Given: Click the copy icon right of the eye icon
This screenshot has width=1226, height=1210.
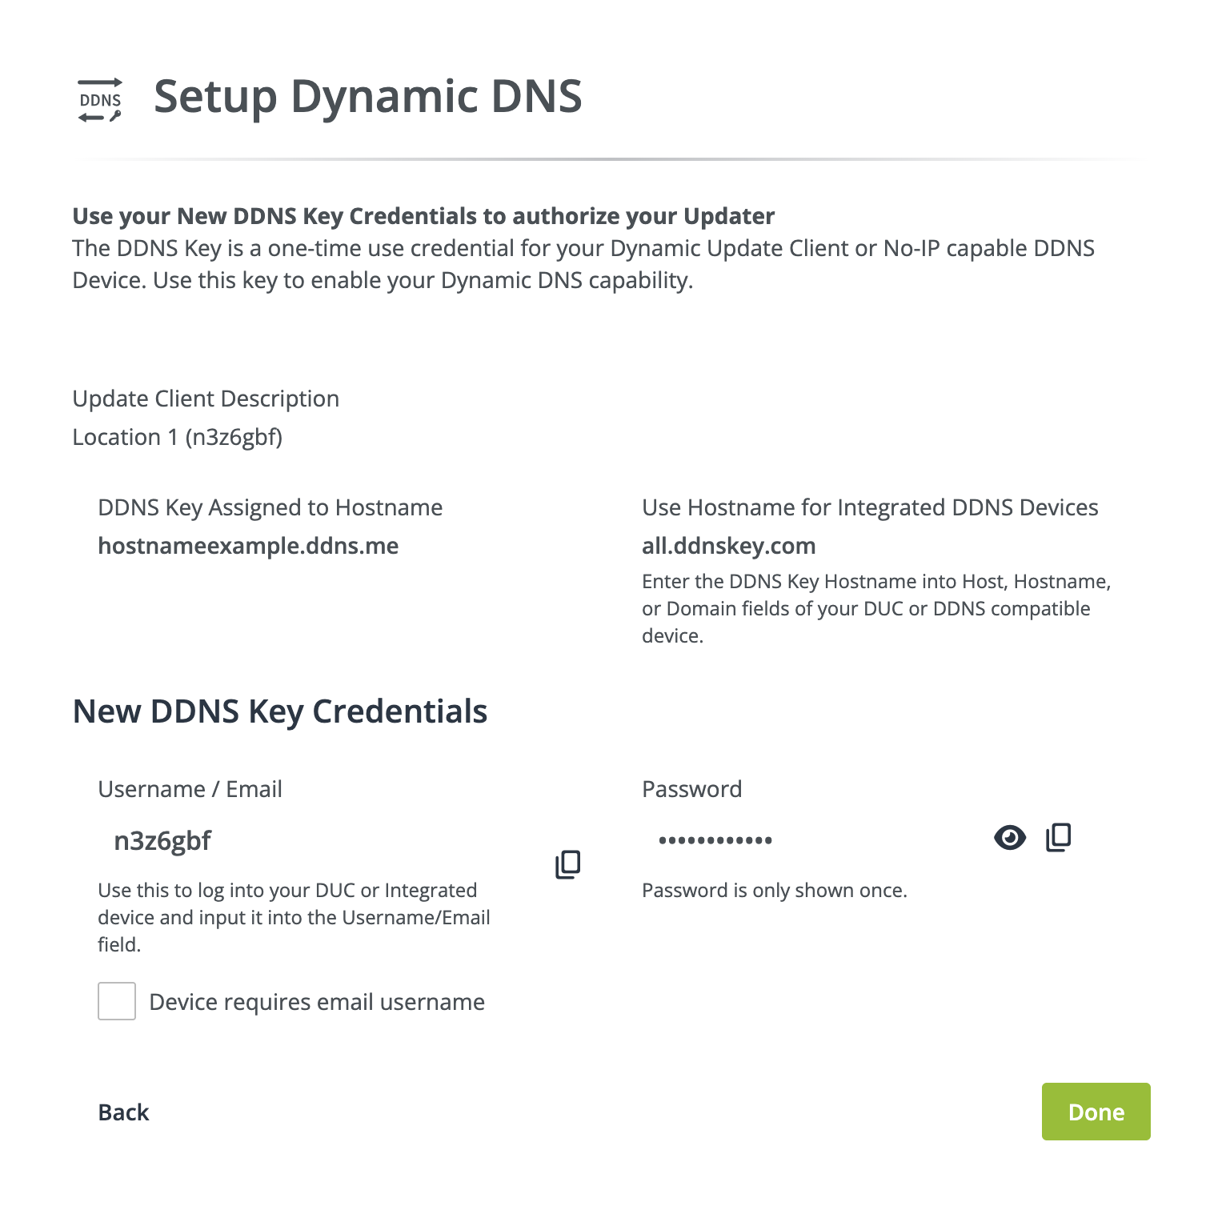Looking at the screenshot, I should click(1058, 838).
